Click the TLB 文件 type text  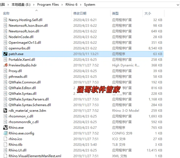[119, 145]
